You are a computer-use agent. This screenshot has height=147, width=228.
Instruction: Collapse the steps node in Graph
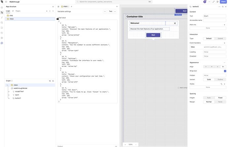7,85
